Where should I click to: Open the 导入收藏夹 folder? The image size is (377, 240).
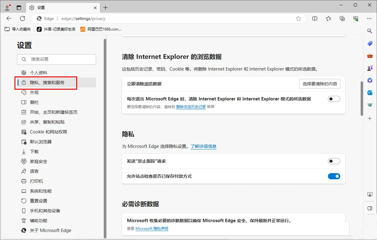click(18, 29)
